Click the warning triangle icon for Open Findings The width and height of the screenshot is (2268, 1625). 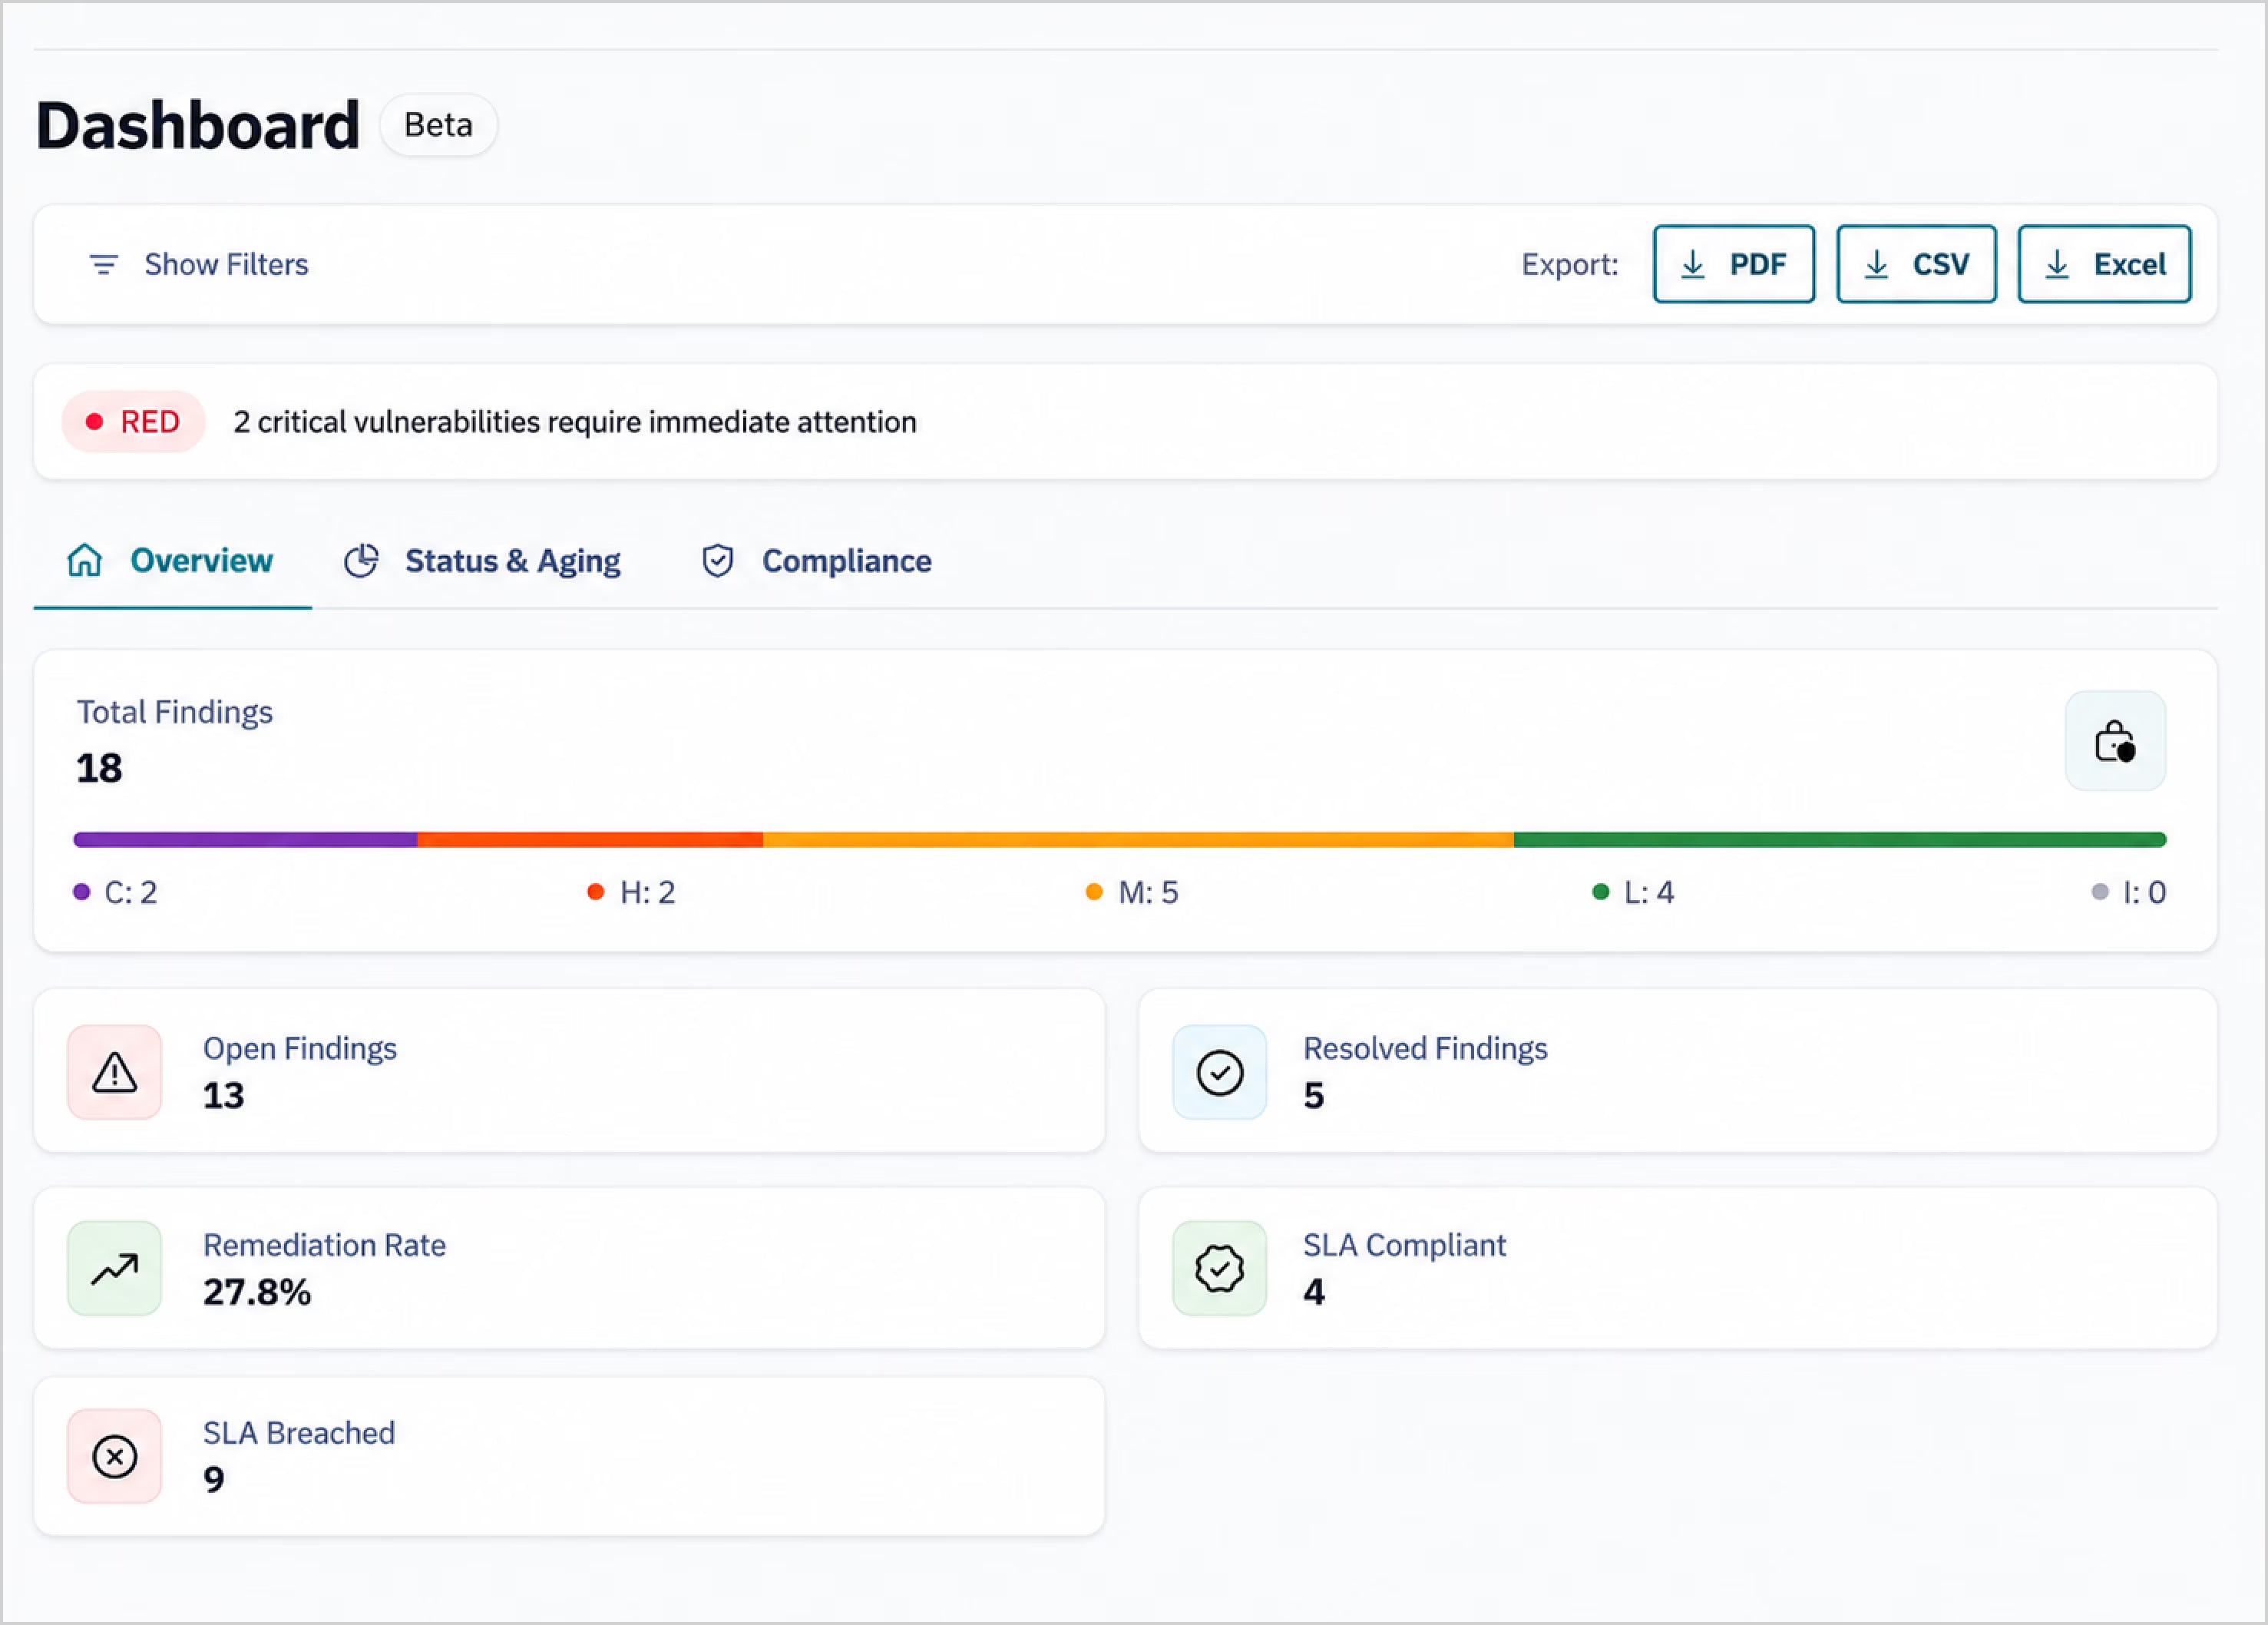pos(115,1072)
